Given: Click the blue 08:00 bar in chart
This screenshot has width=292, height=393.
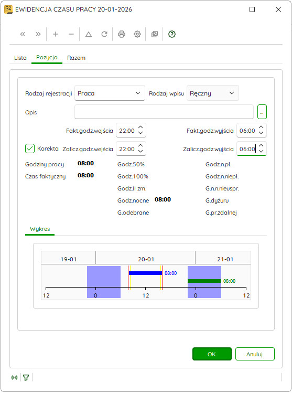Looking at the screenshot, I should (145, 273).
